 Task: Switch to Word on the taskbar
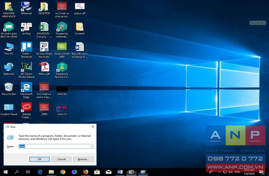(x=120, y=172)
